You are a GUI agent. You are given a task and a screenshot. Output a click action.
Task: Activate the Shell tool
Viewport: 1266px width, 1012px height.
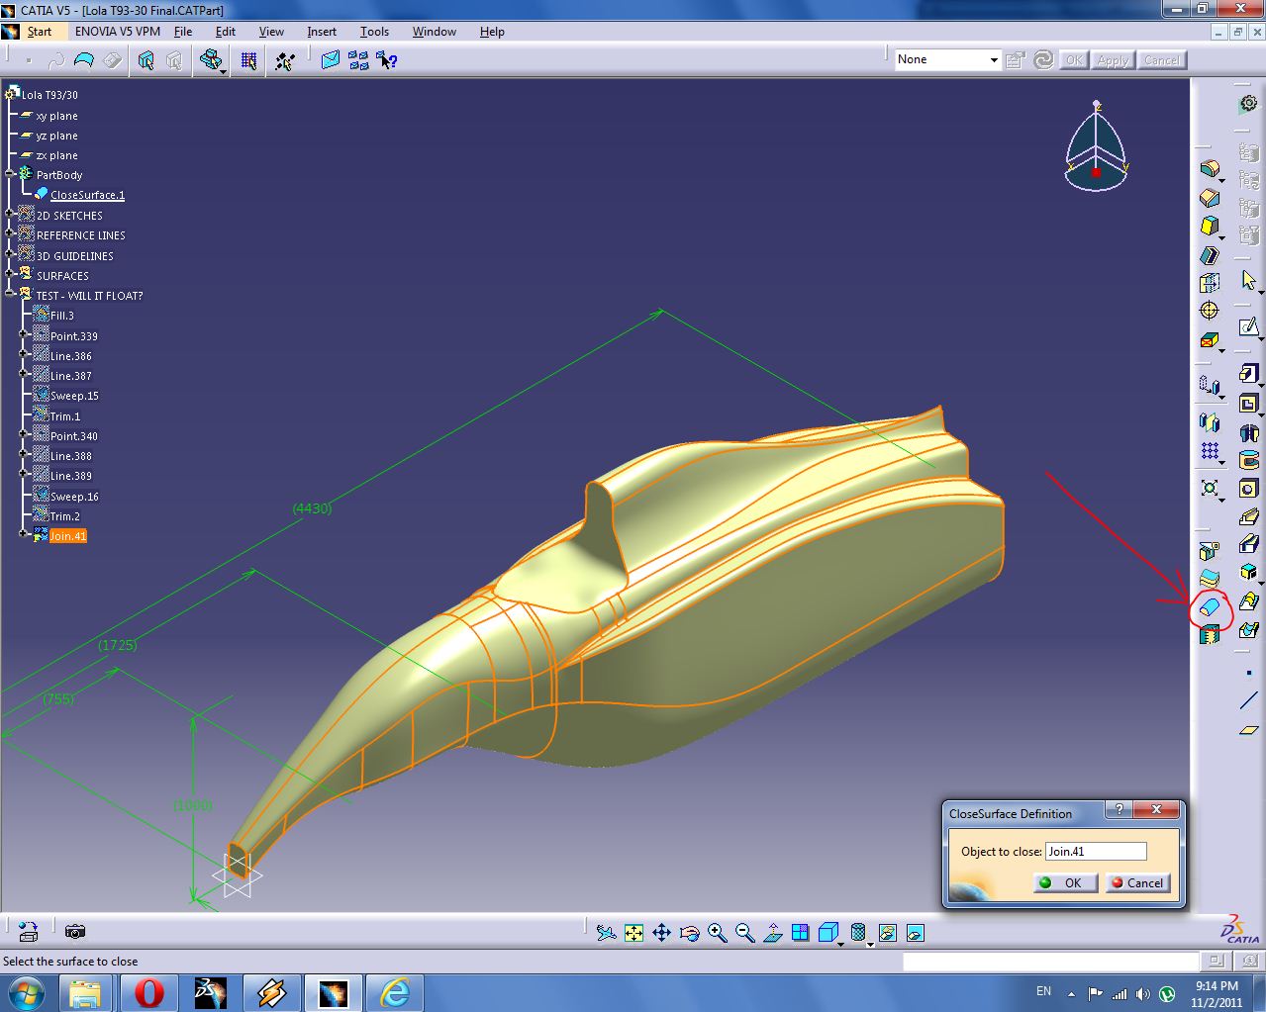coord(1210,255)
